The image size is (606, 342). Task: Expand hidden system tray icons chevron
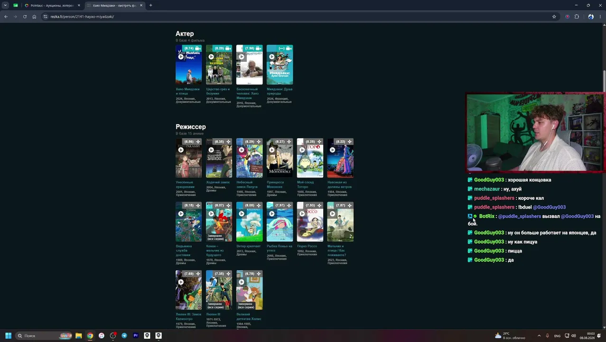coord(539,336)
